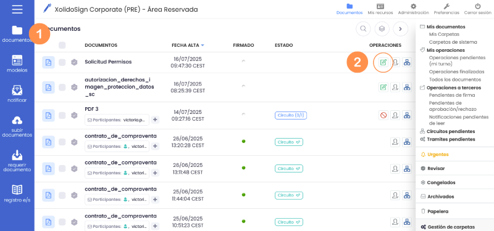Open notificar in the left sidebar
494x231 pixels.
point(17,94)
